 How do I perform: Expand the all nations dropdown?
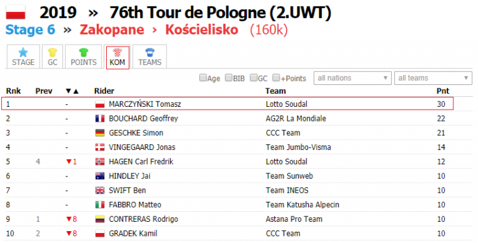pyautogui.click(x=353, y=78)
